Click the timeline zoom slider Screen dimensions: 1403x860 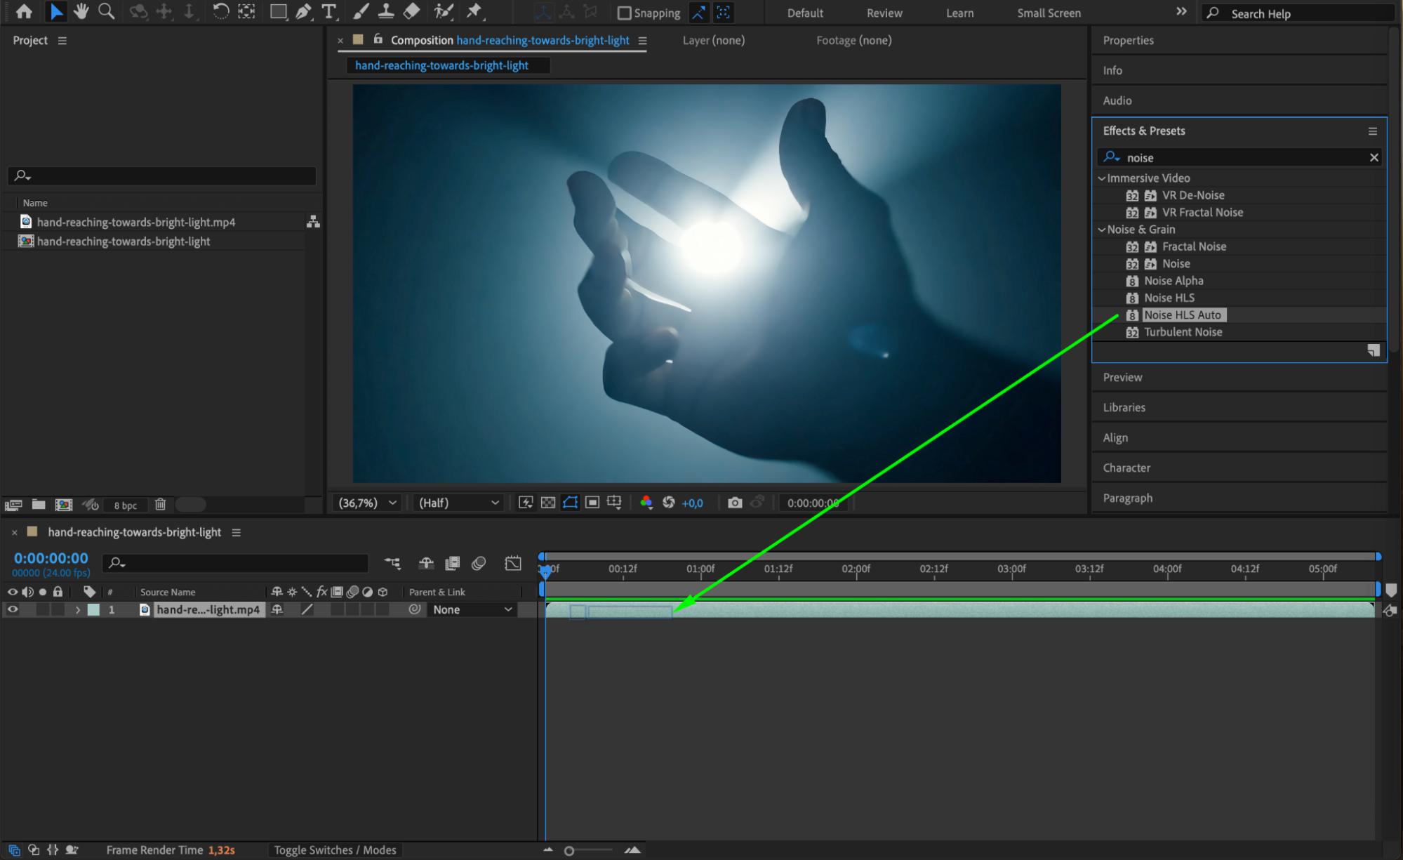(569, 851)
